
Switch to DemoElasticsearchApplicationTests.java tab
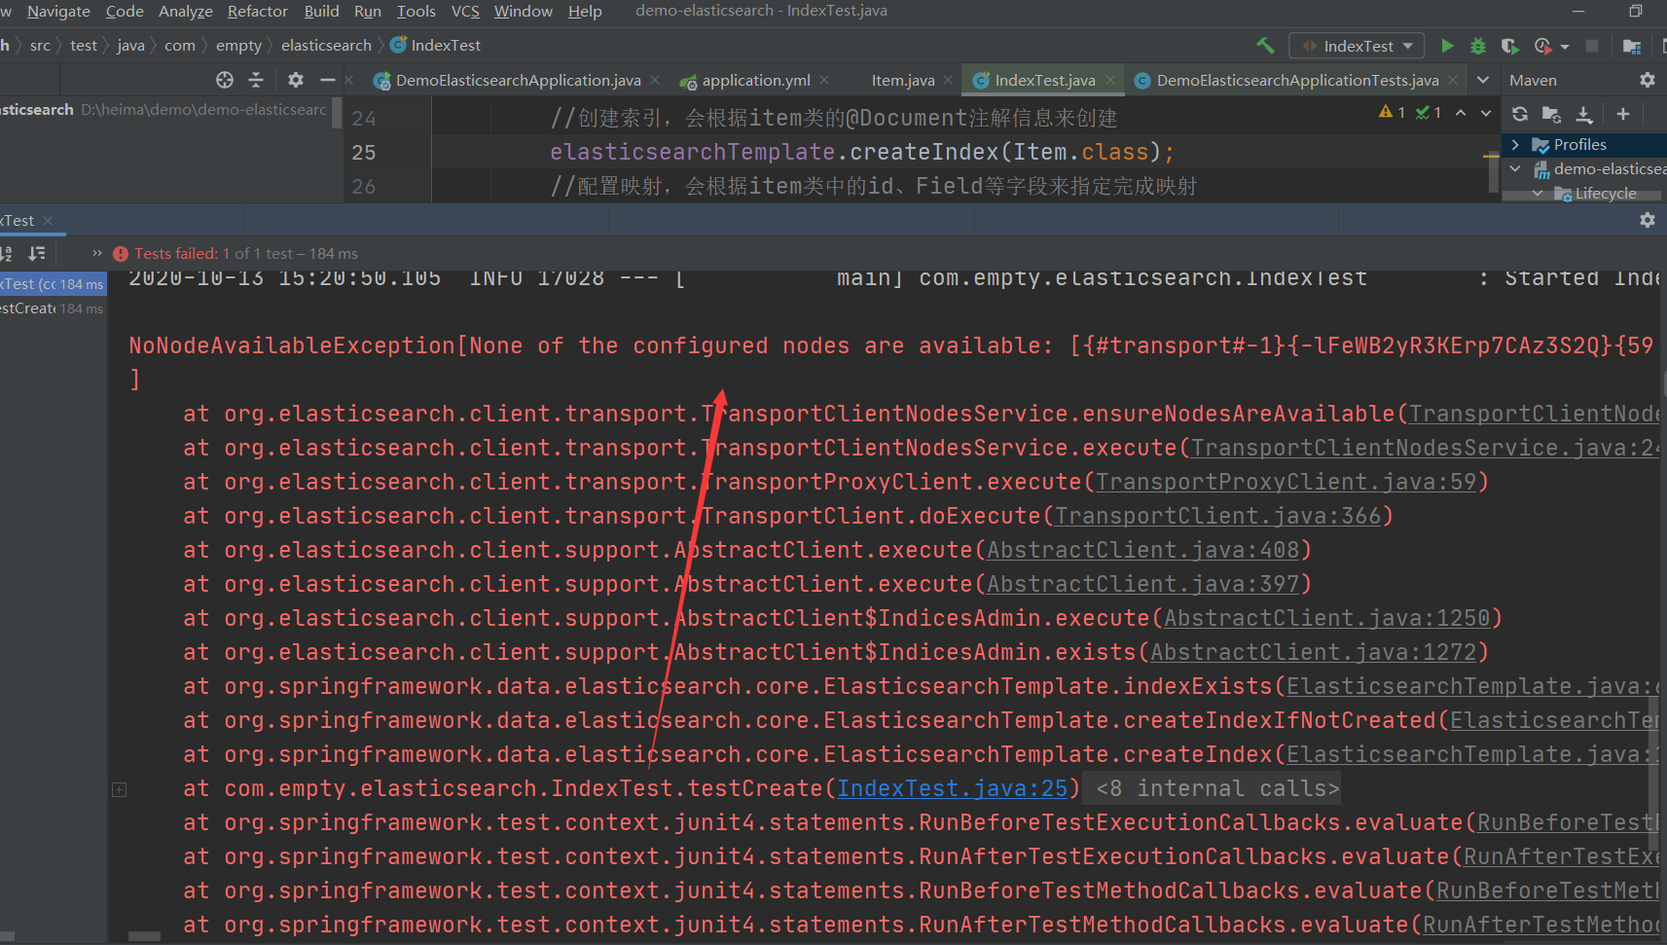click(x=1297, y=80)
